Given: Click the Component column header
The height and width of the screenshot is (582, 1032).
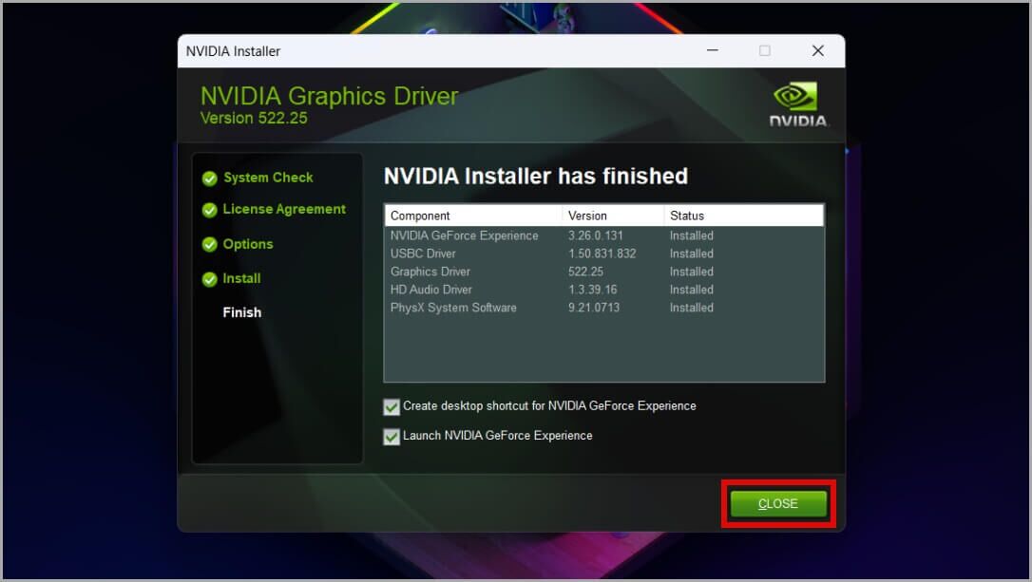Looking at the screenshot, I should point(473,216).
